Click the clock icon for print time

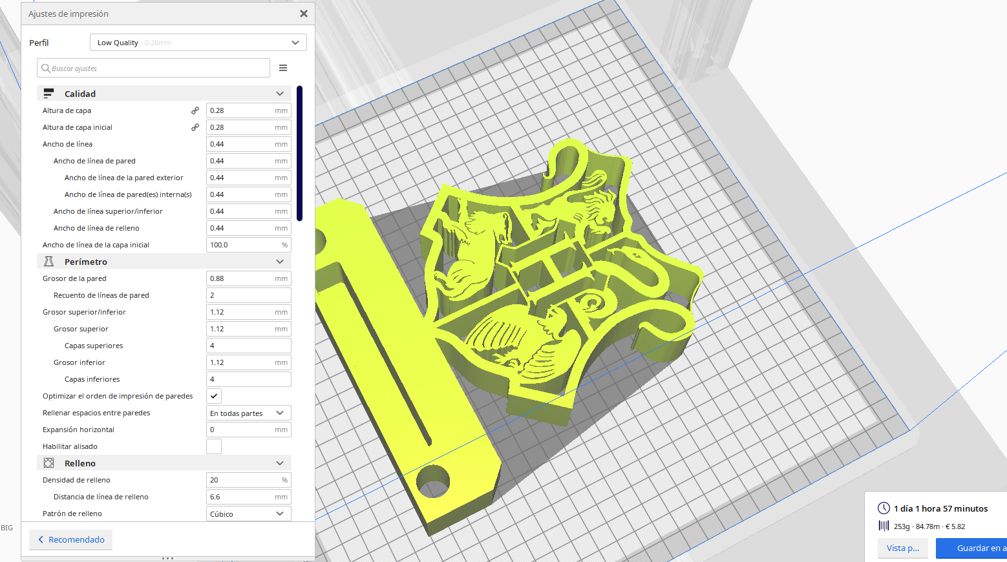point(884,508)
